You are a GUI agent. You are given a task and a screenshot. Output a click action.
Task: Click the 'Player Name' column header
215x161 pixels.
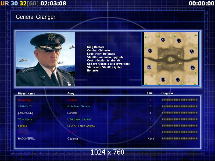point(27,93)
